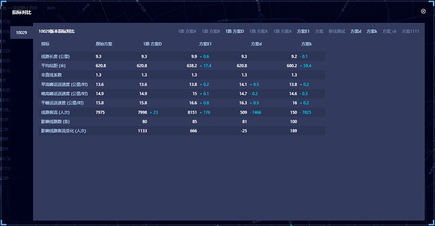Click the 指标对比 dialog title
This screenshot has height=226, width=435.
[x=22, y=12]
